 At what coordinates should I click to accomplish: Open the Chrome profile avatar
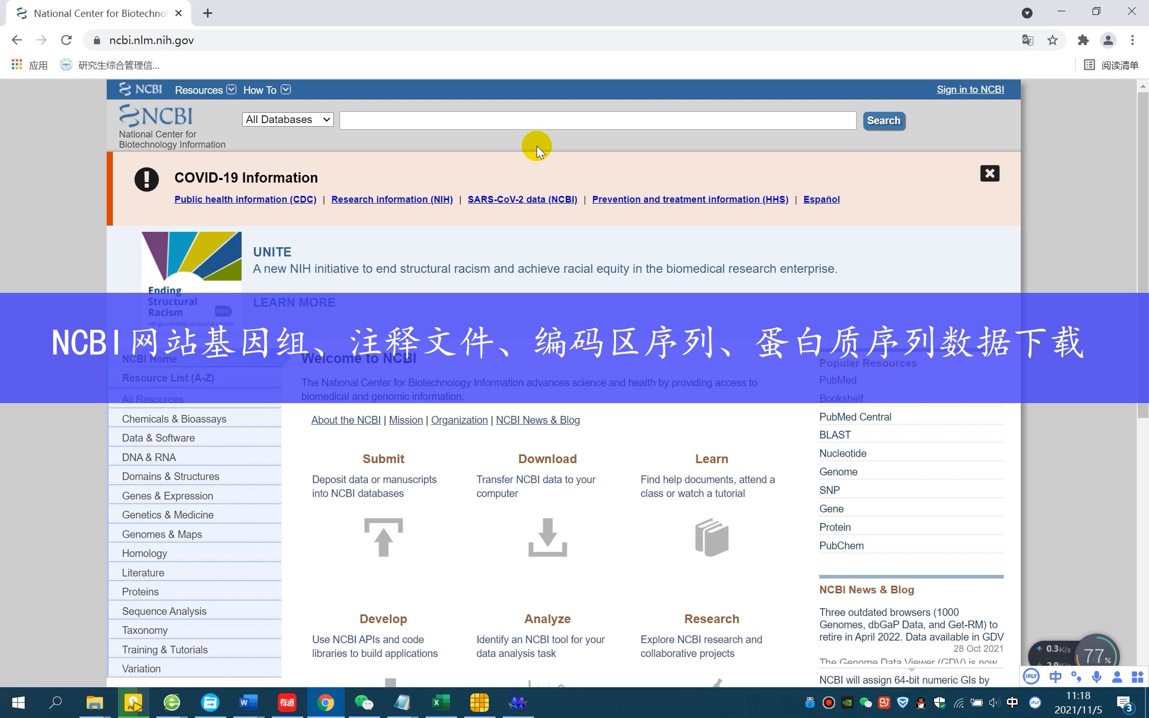1108,40
